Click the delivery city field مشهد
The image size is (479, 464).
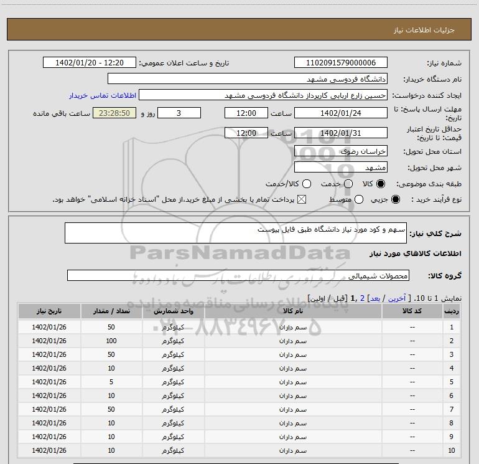(x=341, y=167)
